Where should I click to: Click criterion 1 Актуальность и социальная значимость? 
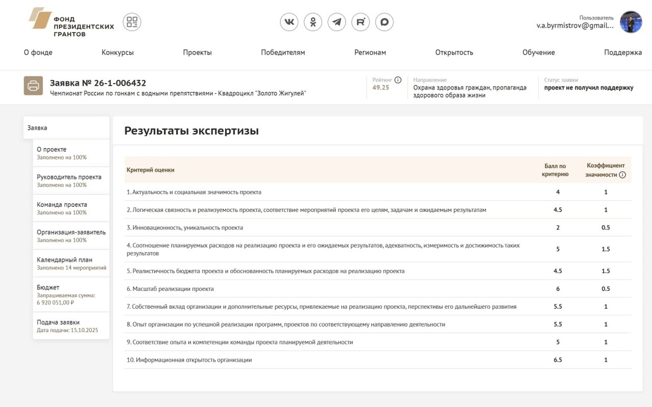coord(194,192)
